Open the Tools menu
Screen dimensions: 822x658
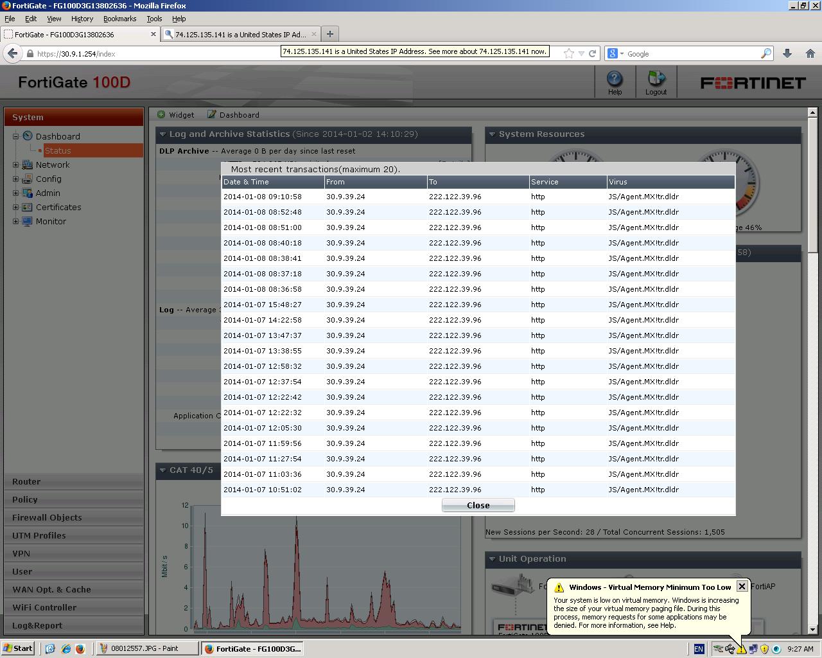click(x=154, y=19)
